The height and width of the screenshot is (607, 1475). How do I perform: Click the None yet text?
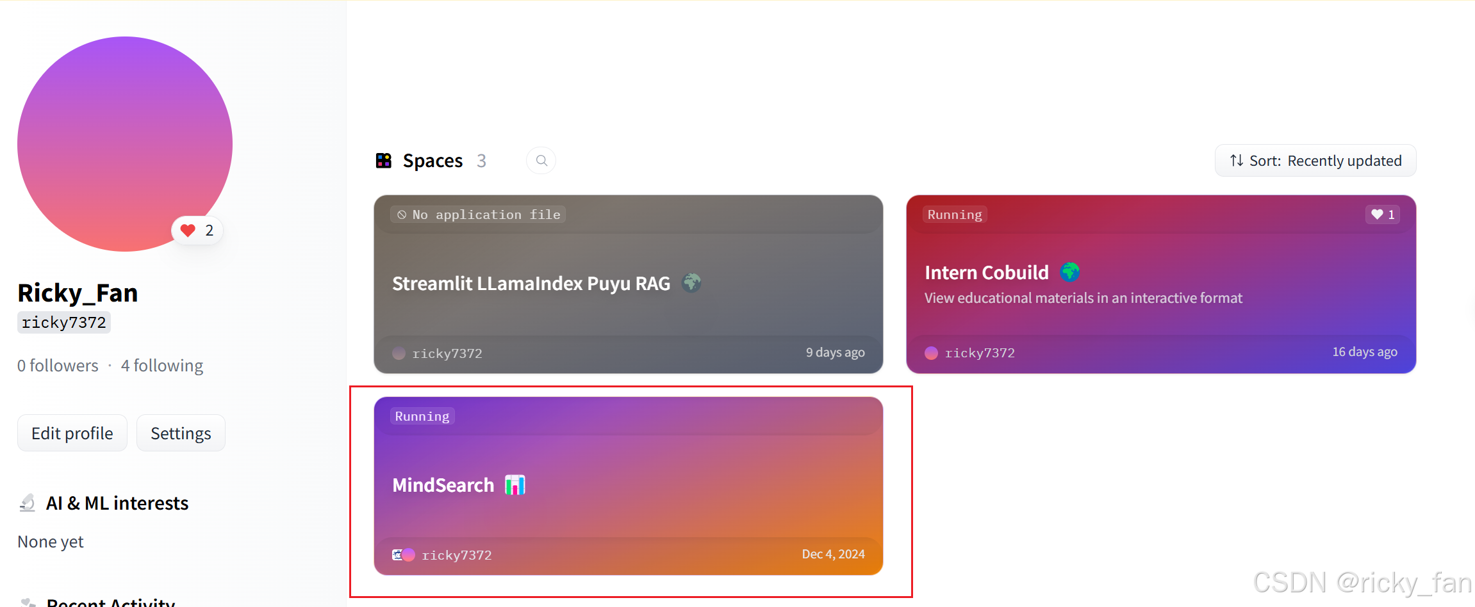(51, 542)
